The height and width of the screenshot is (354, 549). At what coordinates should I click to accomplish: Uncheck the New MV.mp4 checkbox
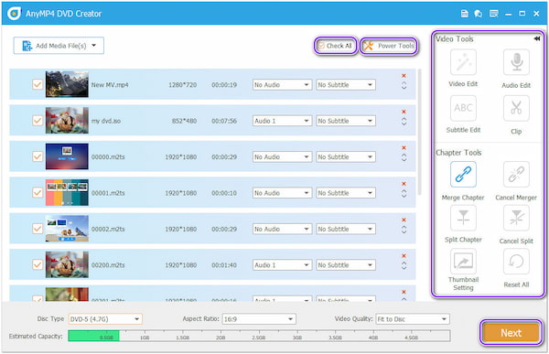point(38,85)
